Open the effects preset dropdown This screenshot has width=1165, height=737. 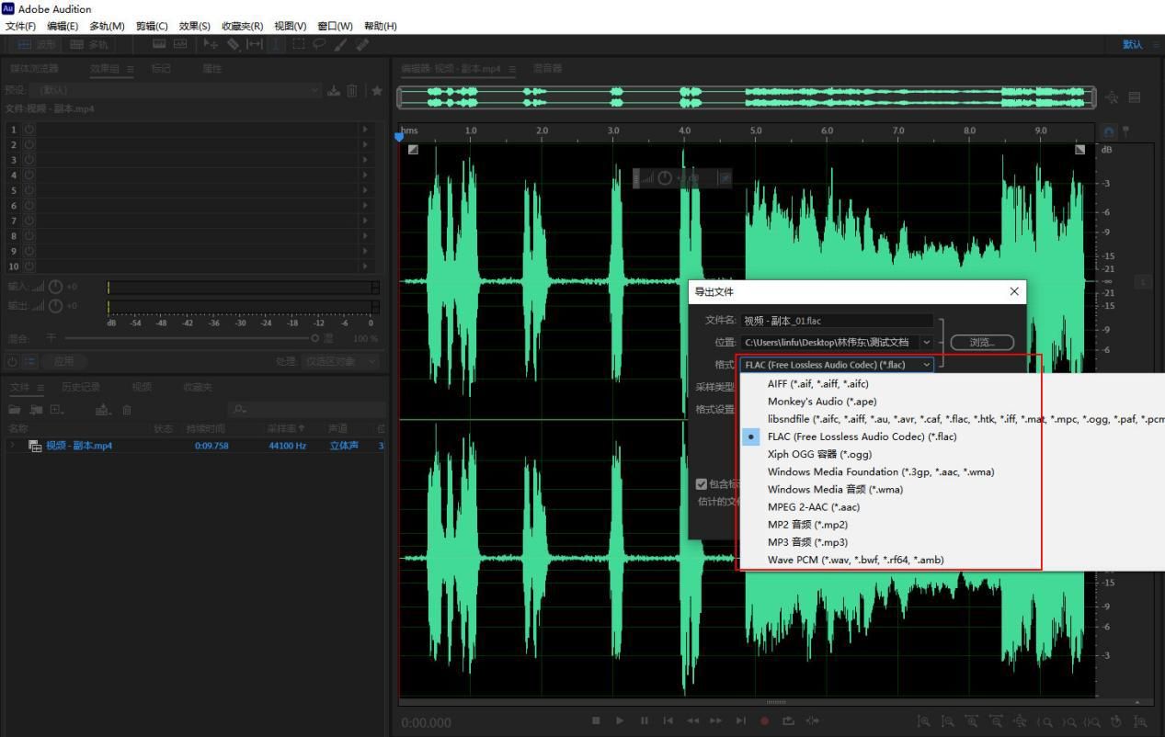[177, 90]
